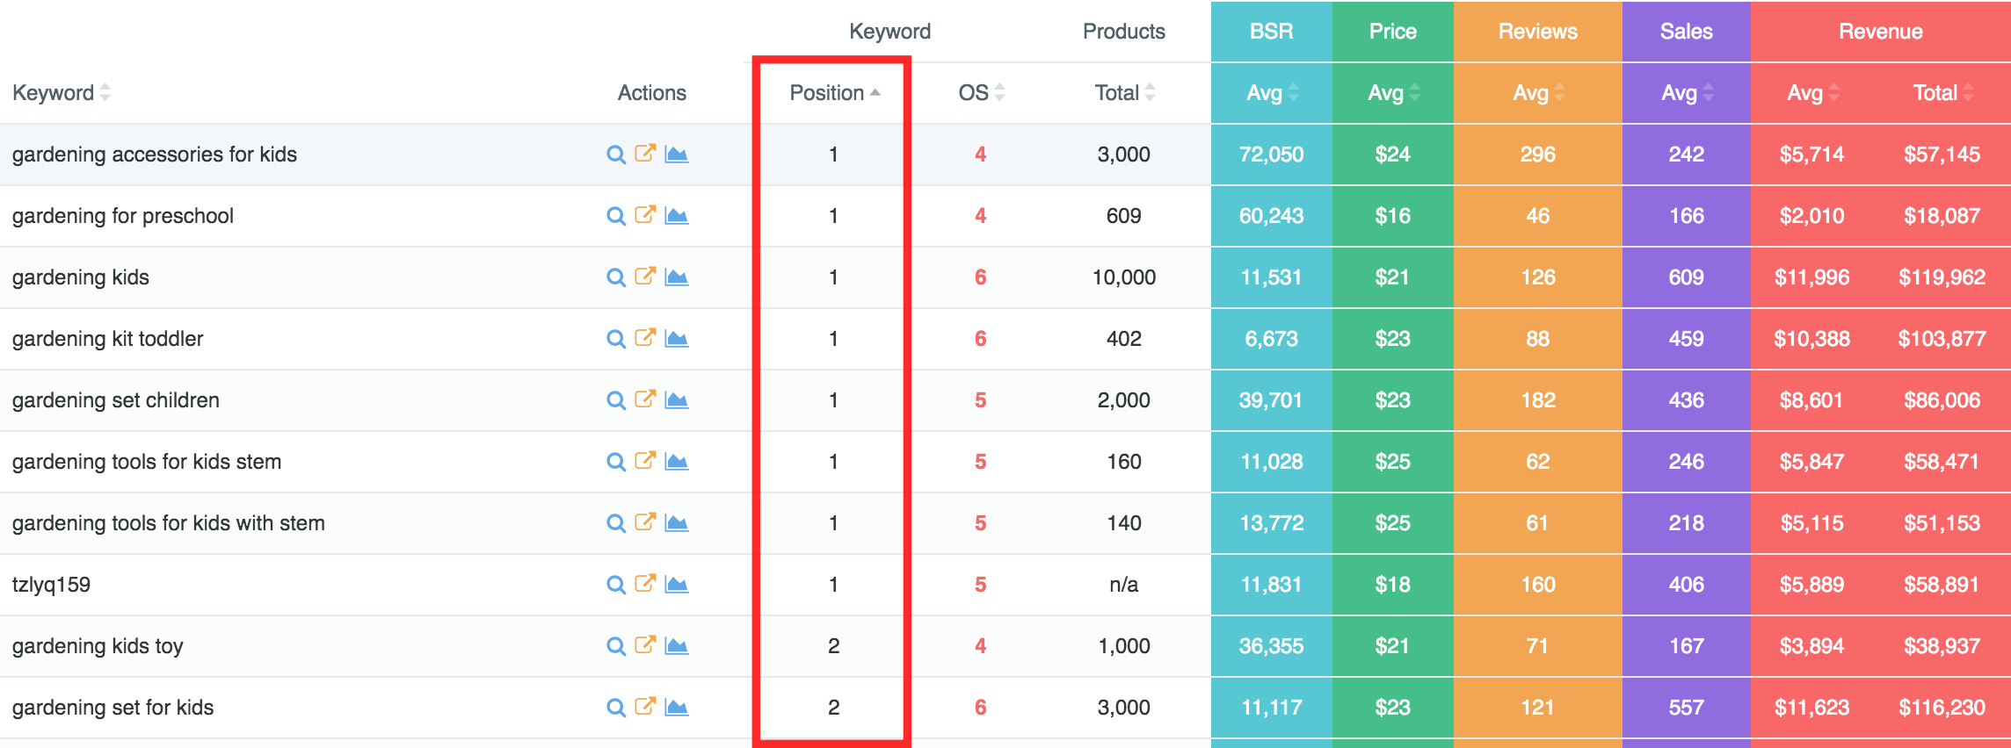The height and width of the screenshot is (748, 2011).
Task: Sort by BSR Avg column
Action: coord(1272,93)
